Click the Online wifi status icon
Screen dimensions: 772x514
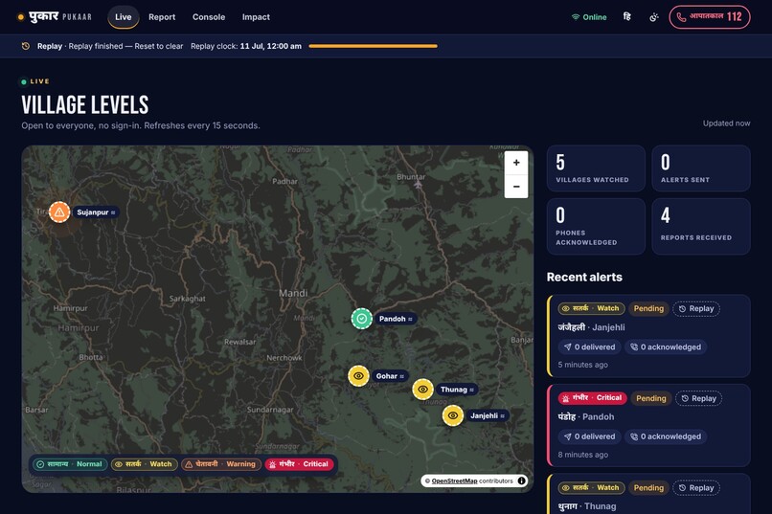(x=576, y=17)
